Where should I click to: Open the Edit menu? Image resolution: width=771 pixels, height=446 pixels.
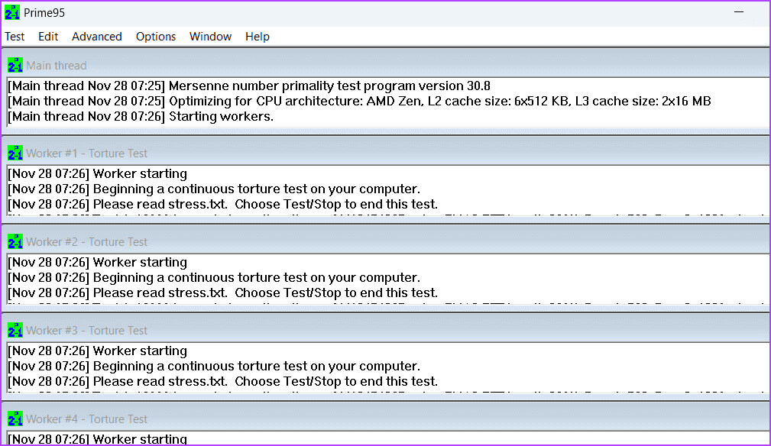[x=48, y=37]
